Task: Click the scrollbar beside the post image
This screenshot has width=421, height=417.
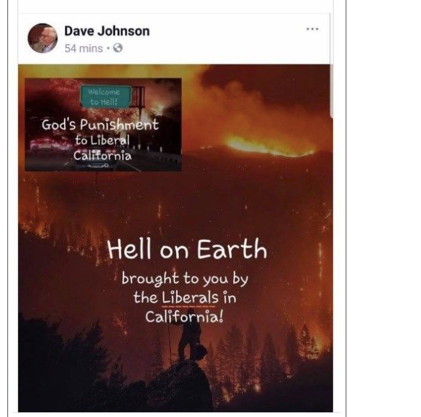Action: coord(332,91)
